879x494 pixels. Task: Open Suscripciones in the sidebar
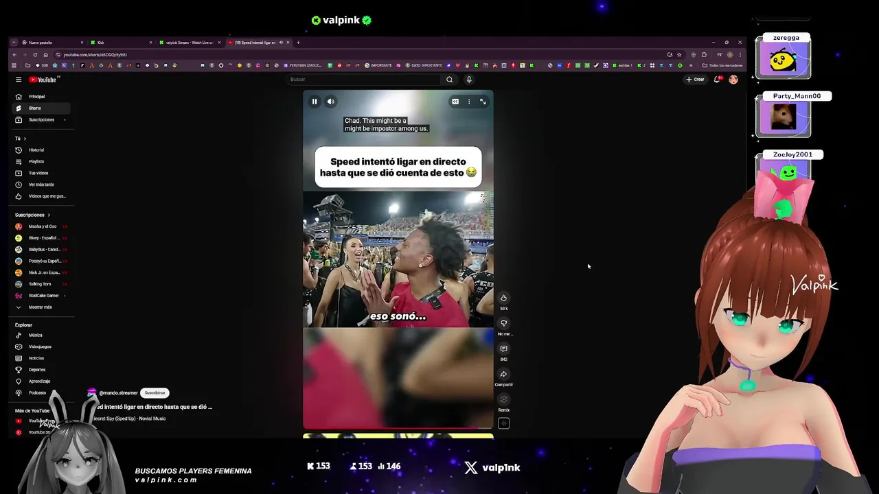(x=41, y=120)
